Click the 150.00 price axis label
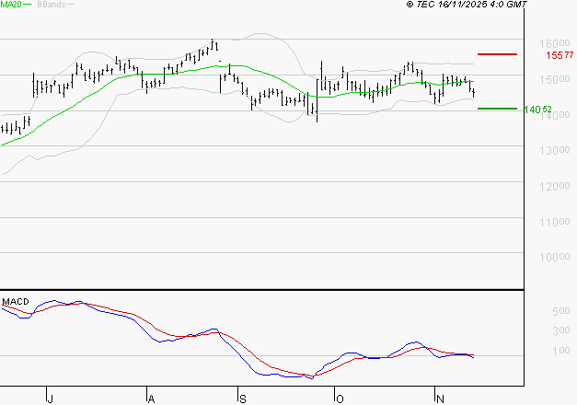The image size is (577, 405). 555,79
